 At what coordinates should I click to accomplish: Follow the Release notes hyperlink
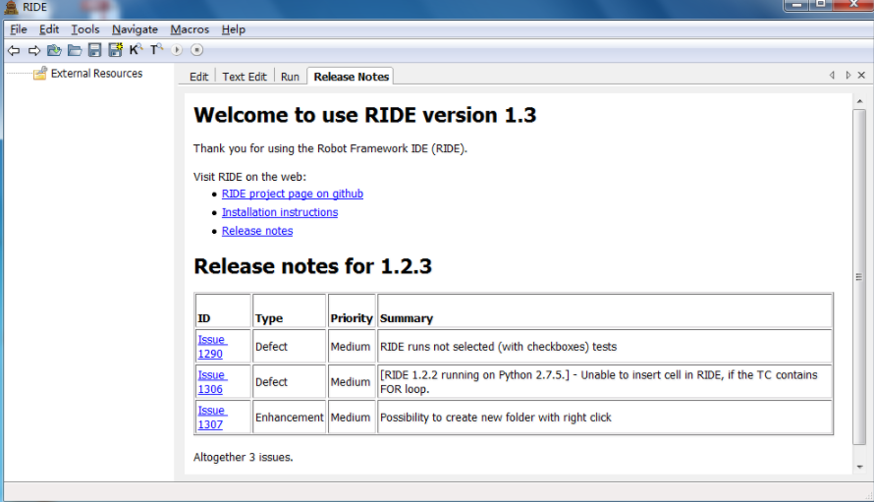(x=257, y=231)
